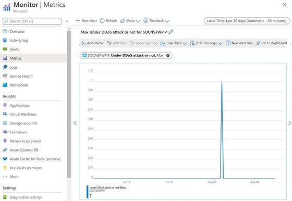The height and width of the screenshot is (201, 292).
Task: Open the Overview page in sidebar
Action: [17, 31]
